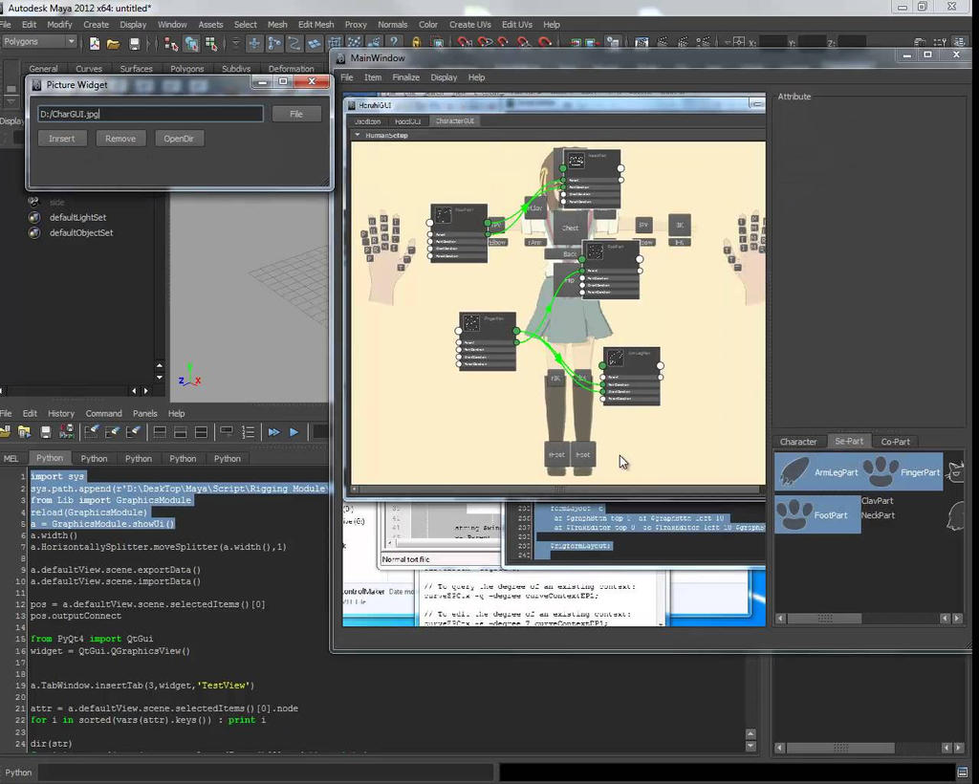The height and width of the screenshot is (784, 979).
Task: Select by component type mode icon
Action: pyautogui.click(x=211, y=43)
